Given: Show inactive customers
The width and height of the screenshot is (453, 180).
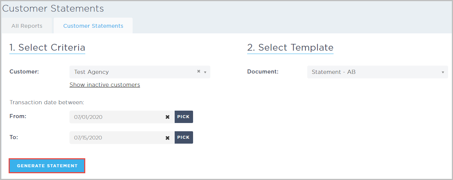Looking at the screenshot, I should [105, 85].
